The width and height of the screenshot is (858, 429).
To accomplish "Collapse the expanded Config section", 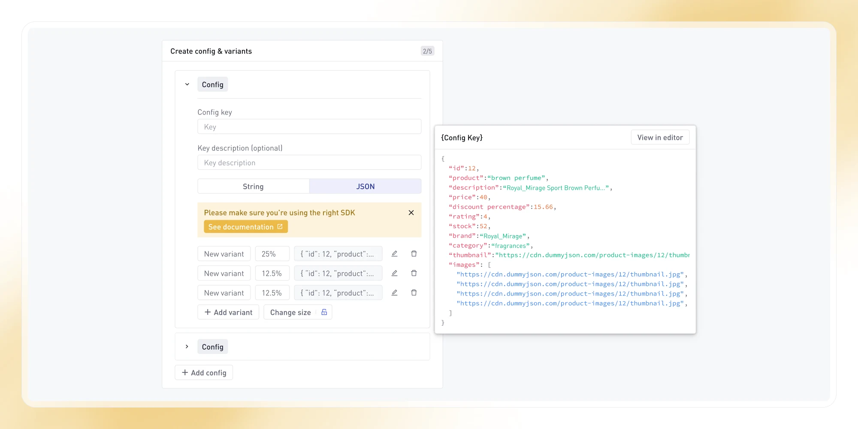I will (x=187, y=84).
